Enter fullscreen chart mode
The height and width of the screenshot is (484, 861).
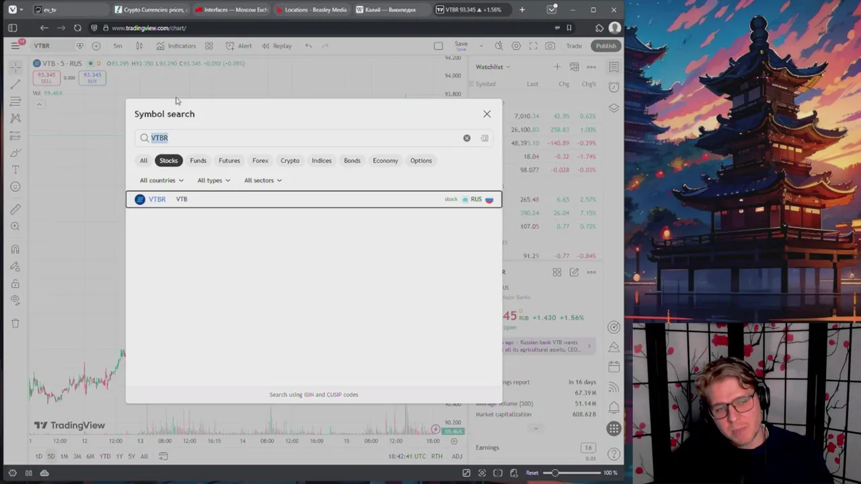point(533,46)
